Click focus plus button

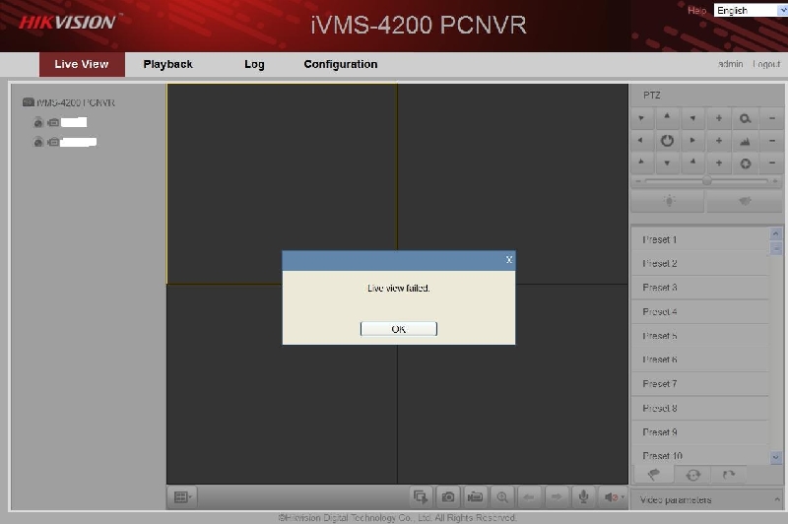(x=719, y=141)
